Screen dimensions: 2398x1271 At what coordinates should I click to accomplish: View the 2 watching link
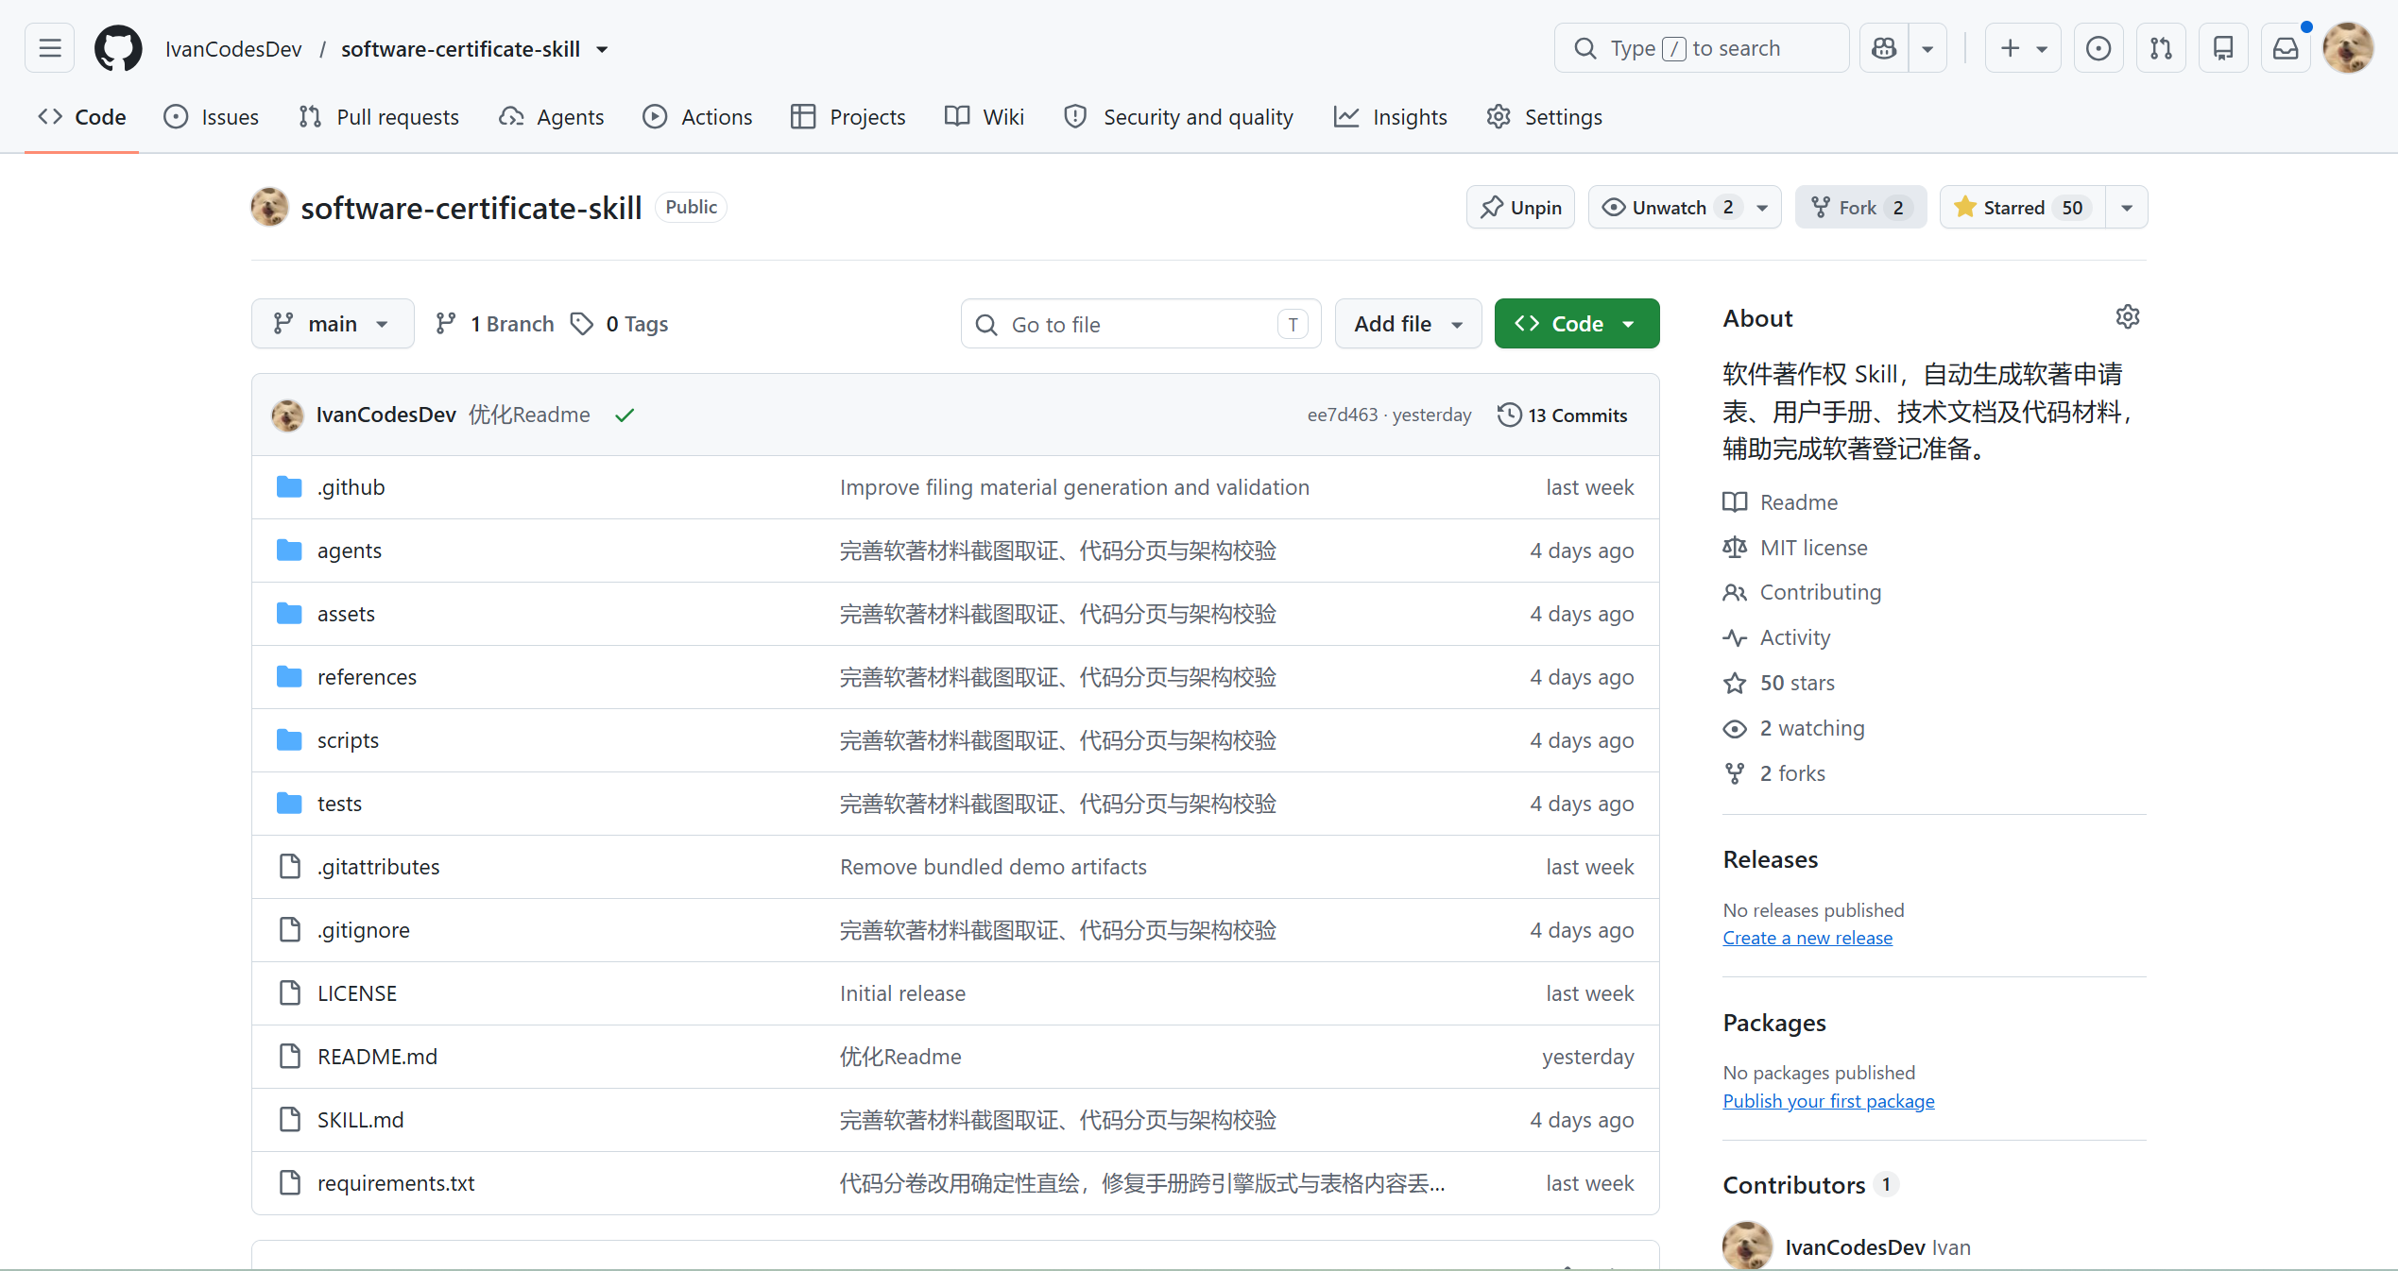coord(1794,728)
